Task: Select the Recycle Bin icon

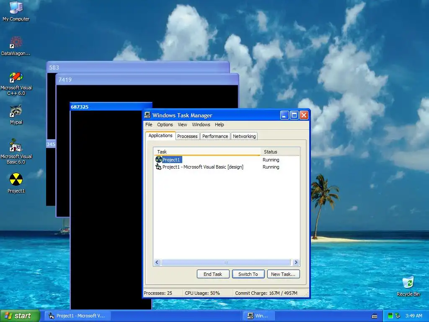Action: 408,286
